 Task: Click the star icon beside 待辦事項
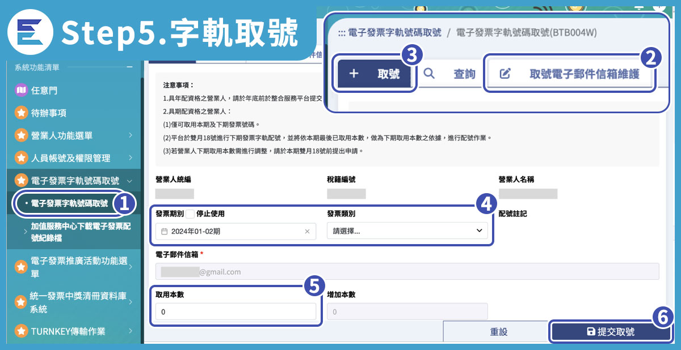point(21,113)
